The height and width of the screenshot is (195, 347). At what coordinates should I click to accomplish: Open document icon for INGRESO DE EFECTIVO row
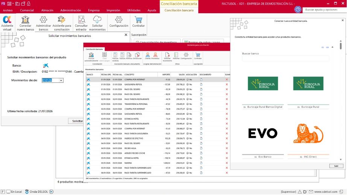201,138
